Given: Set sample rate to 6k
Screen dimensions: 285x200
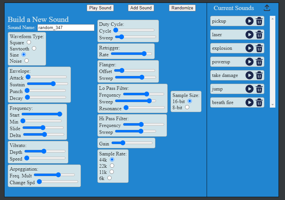Looking at the screenshot, I should pyautogui.click(x=109, y=178).
